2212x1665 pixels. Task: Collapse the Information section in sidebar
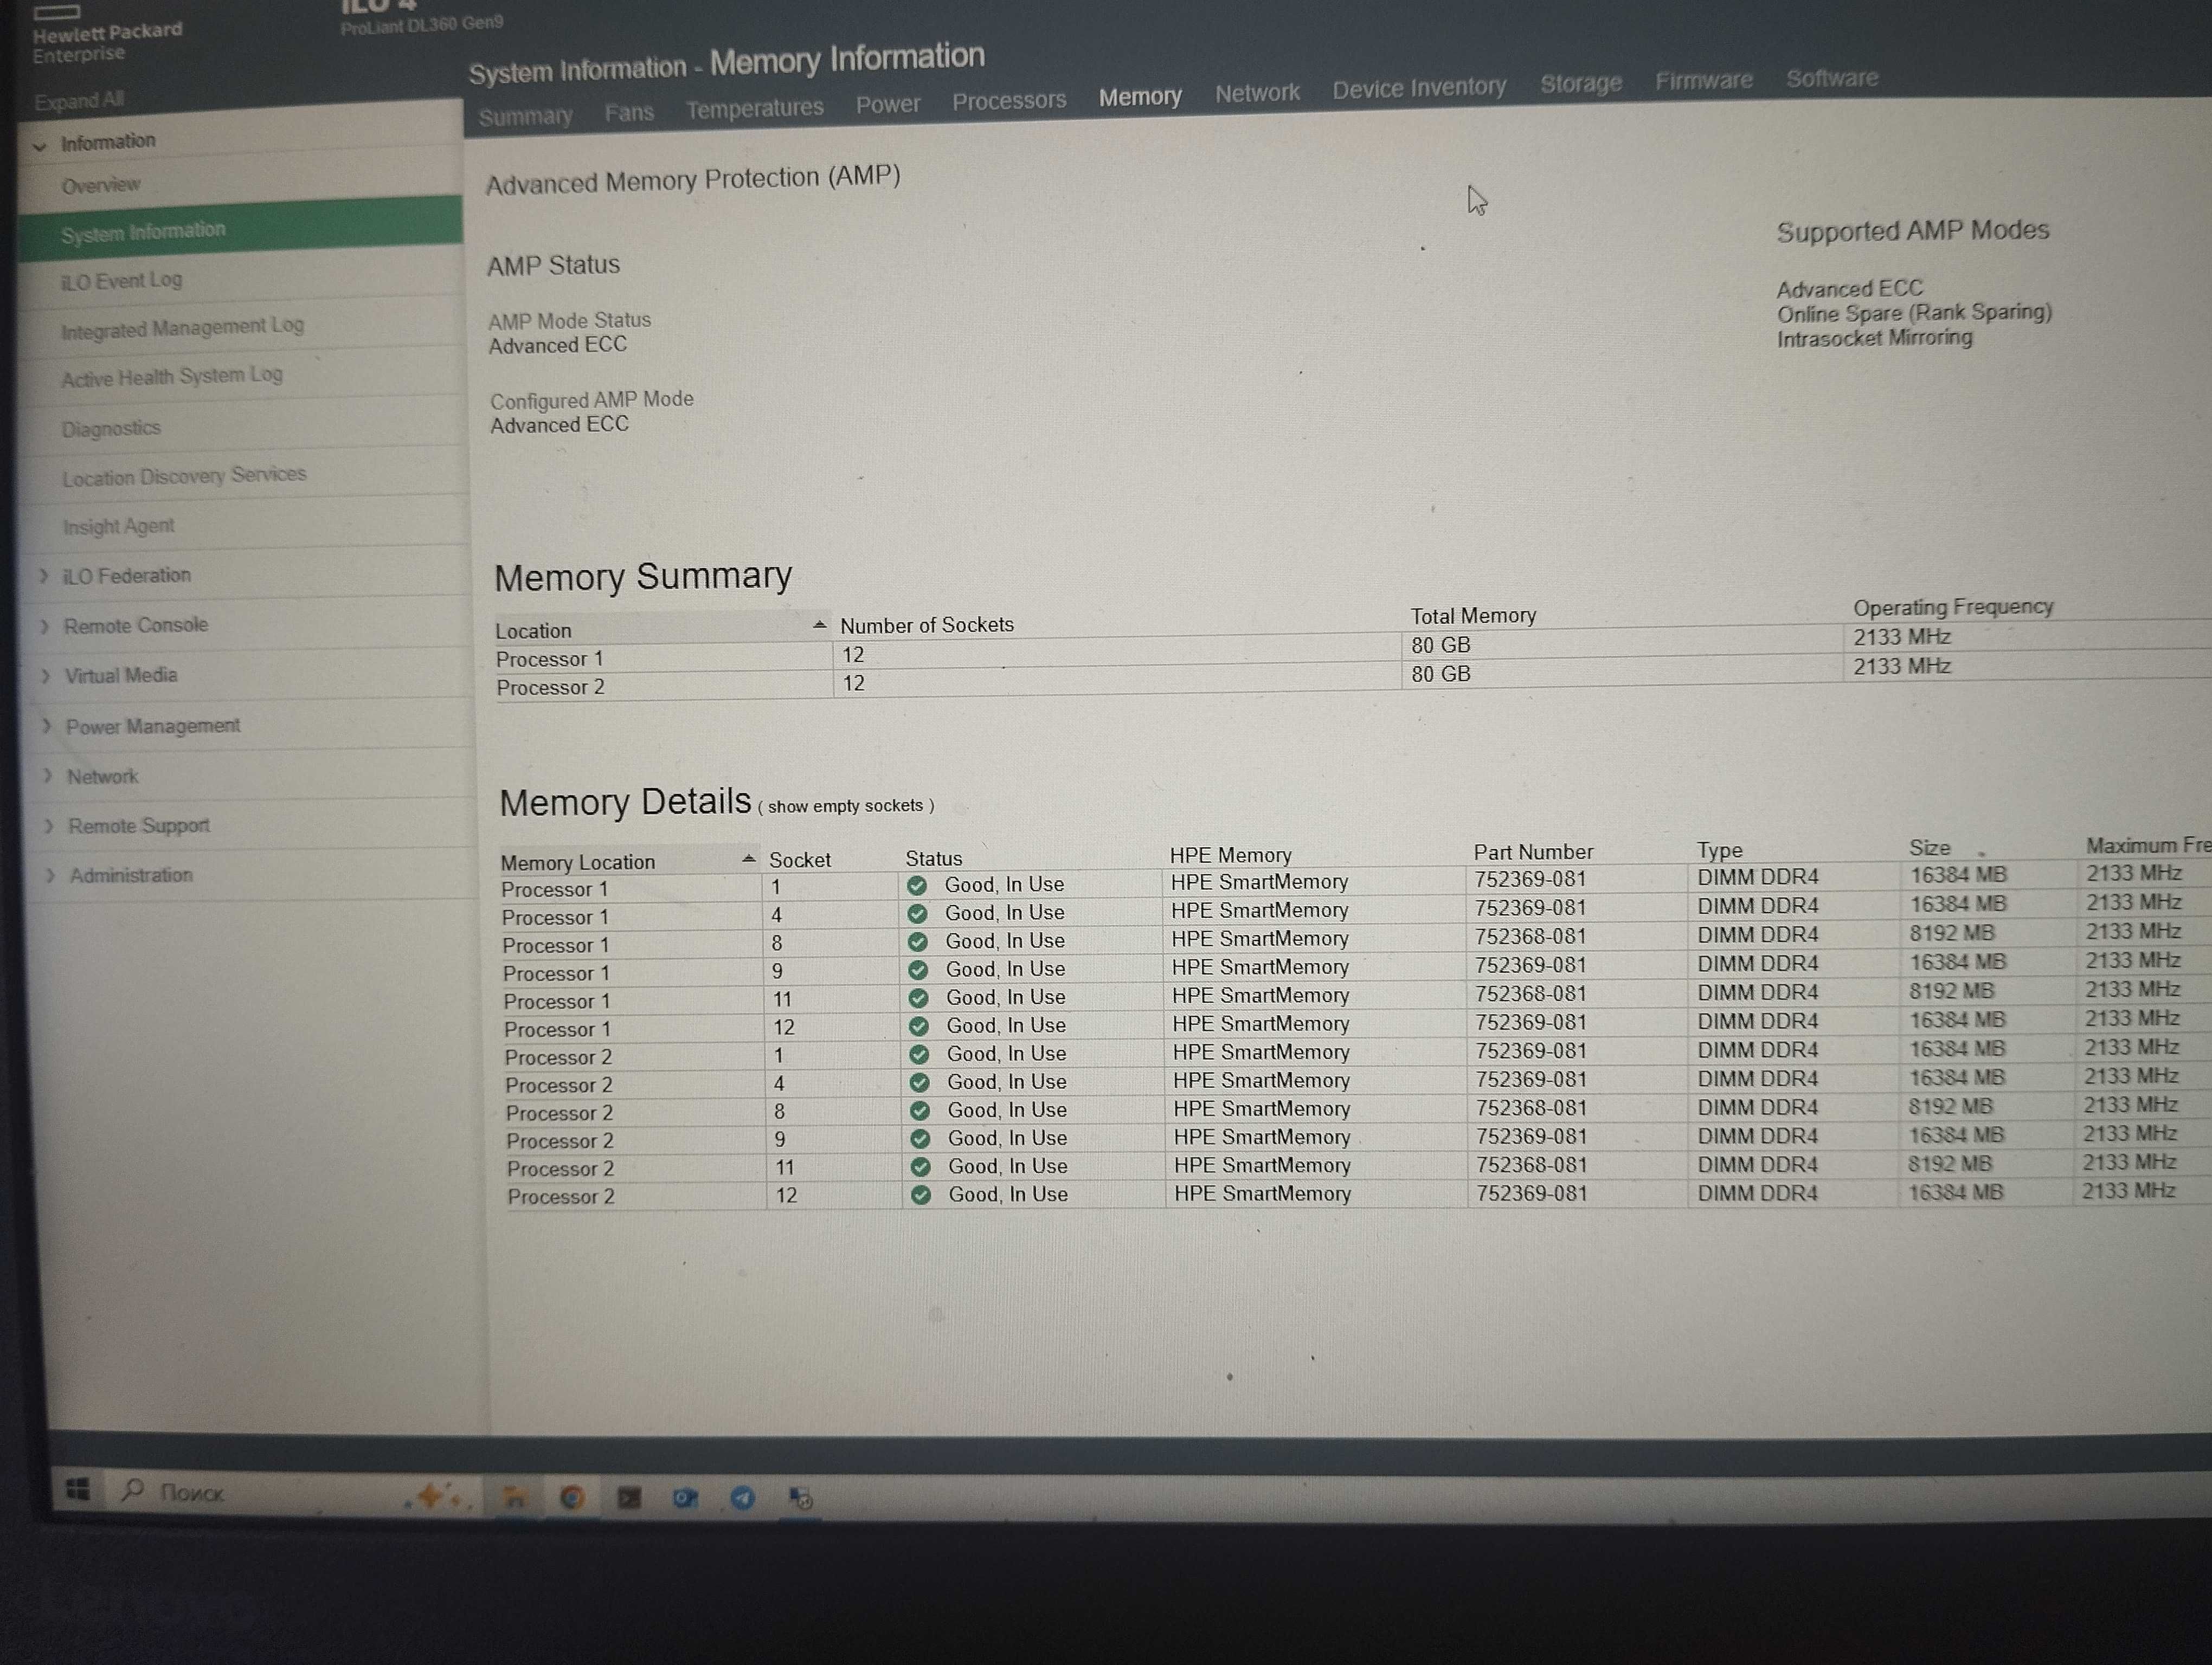click(x=40, y=146)
